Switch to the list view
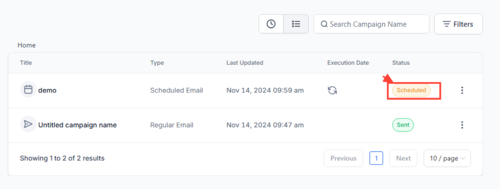Screen dimensions: 500x189 (296, 24)
